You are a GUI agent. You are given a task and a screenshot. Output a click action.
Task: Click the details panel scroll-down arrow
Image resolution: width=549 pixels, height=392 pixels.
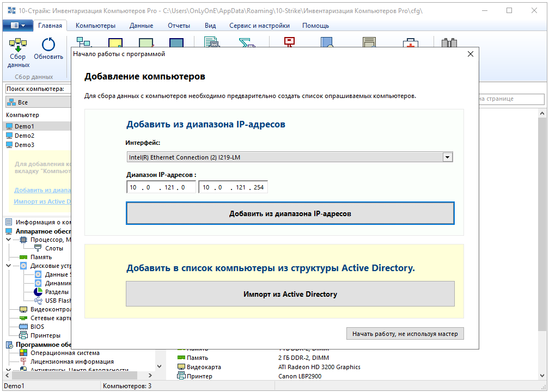(542, 376)
